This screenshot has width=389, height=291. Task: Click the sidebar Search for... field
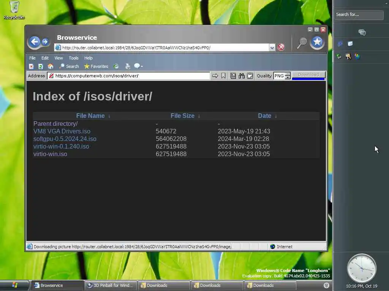359,15
